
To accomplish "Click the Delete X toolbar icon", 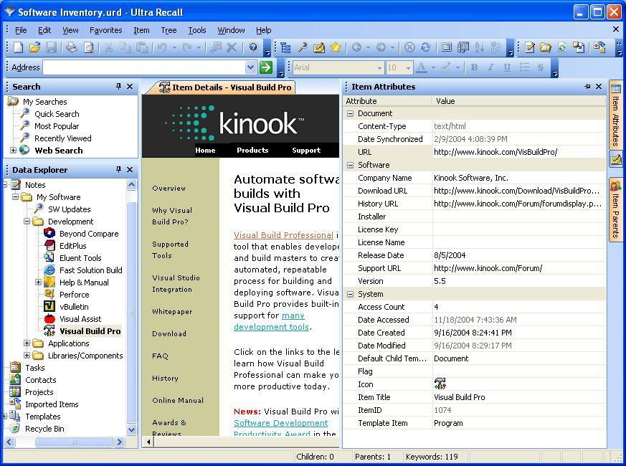I will pos(232,47).
